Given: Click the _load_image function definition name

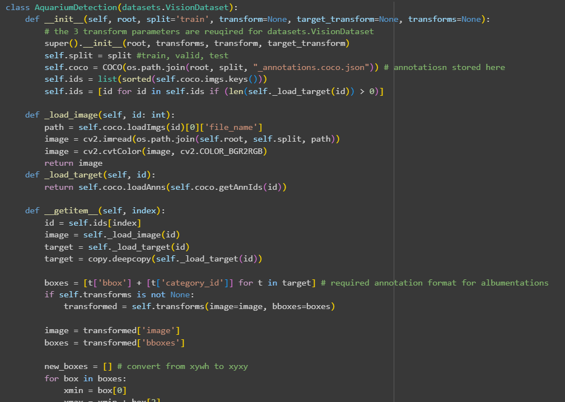Looking at the screenshot, I should [x=71, y=115].
